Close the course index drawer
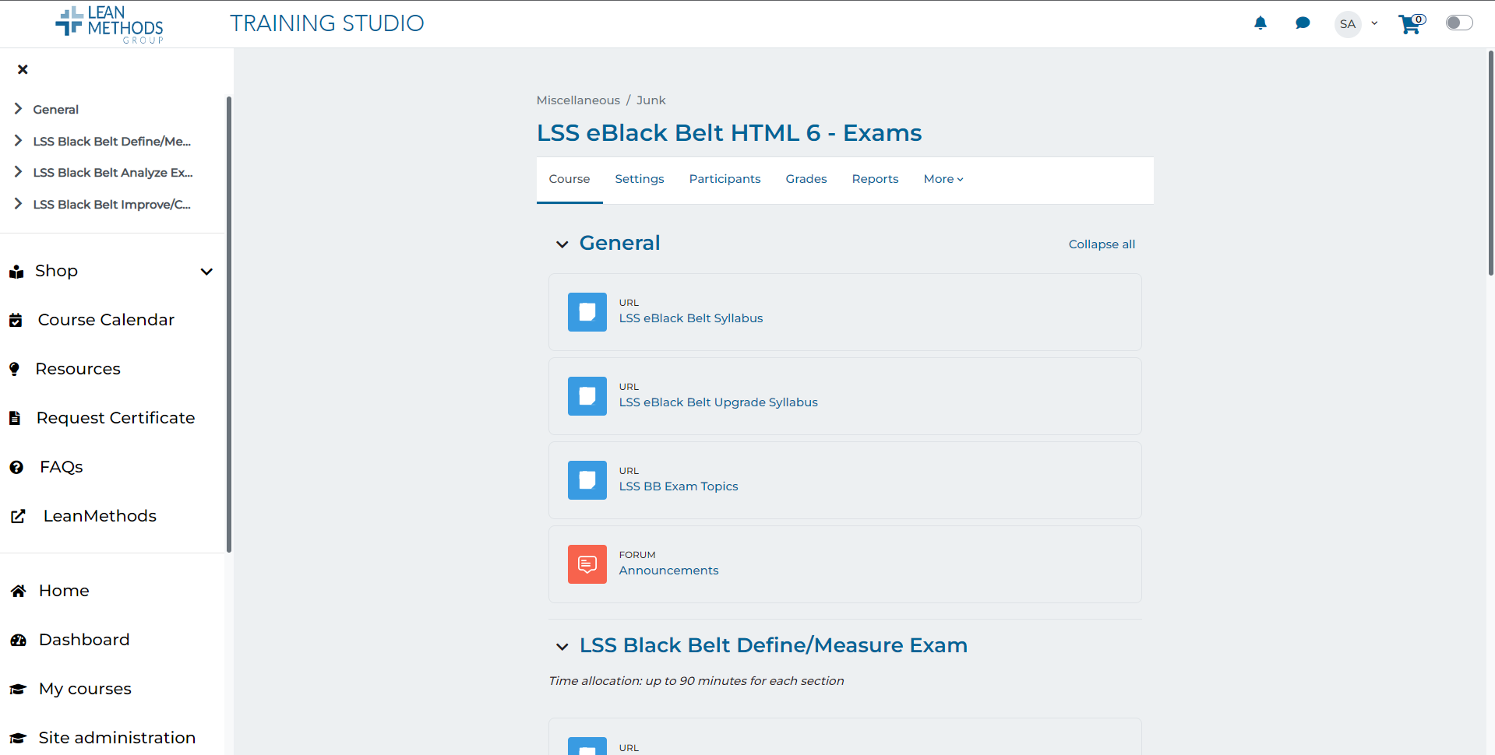Screen dimensions: 1495x755 click(x=23, y=69)
